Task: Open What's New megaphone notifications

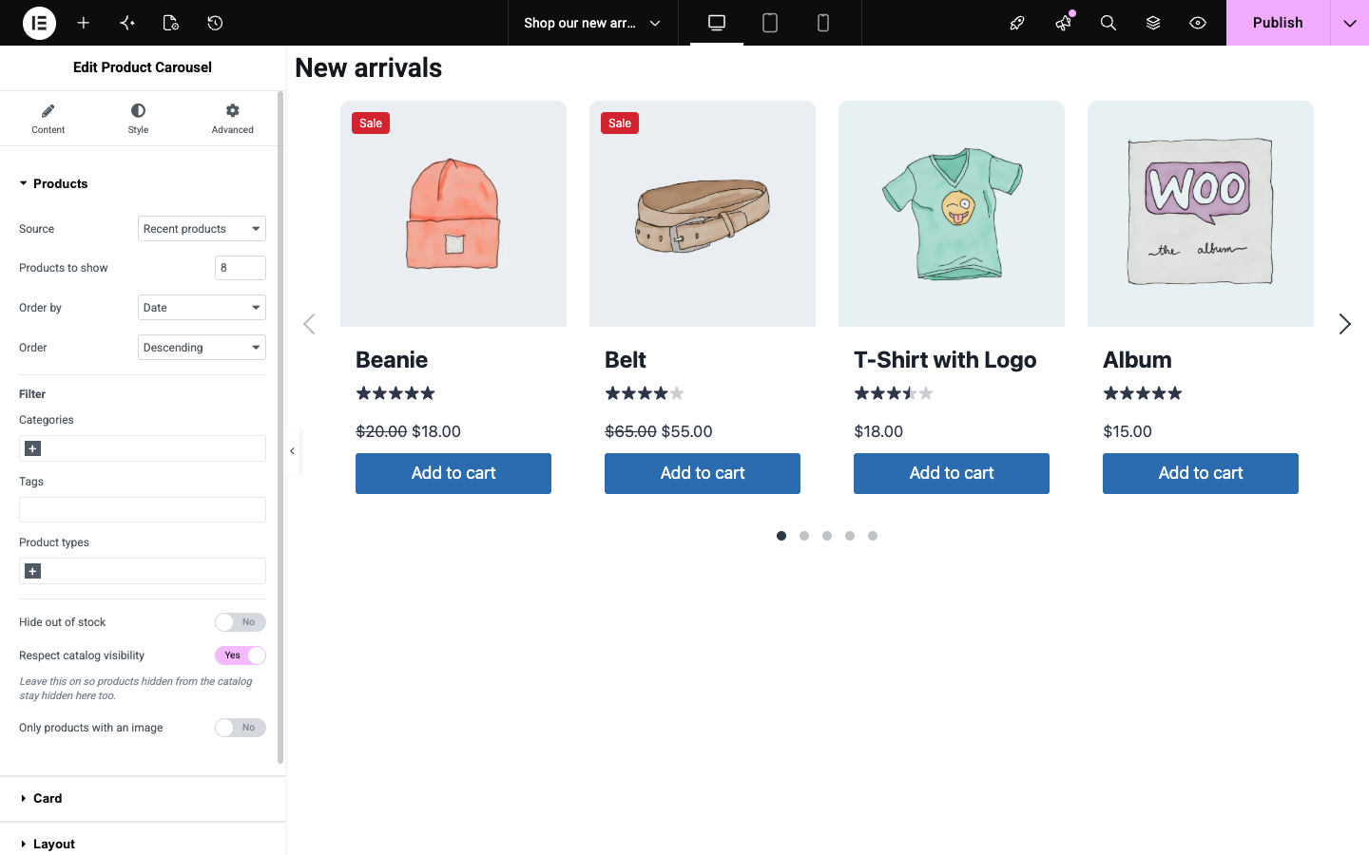Action: tap(1063, 23)
